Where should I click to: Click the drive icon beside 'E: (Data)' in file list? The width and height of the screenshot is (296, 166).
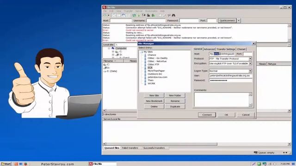(105, 71)
